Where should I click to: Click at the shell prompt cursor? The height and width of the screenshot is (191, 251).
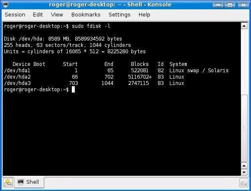73,89
